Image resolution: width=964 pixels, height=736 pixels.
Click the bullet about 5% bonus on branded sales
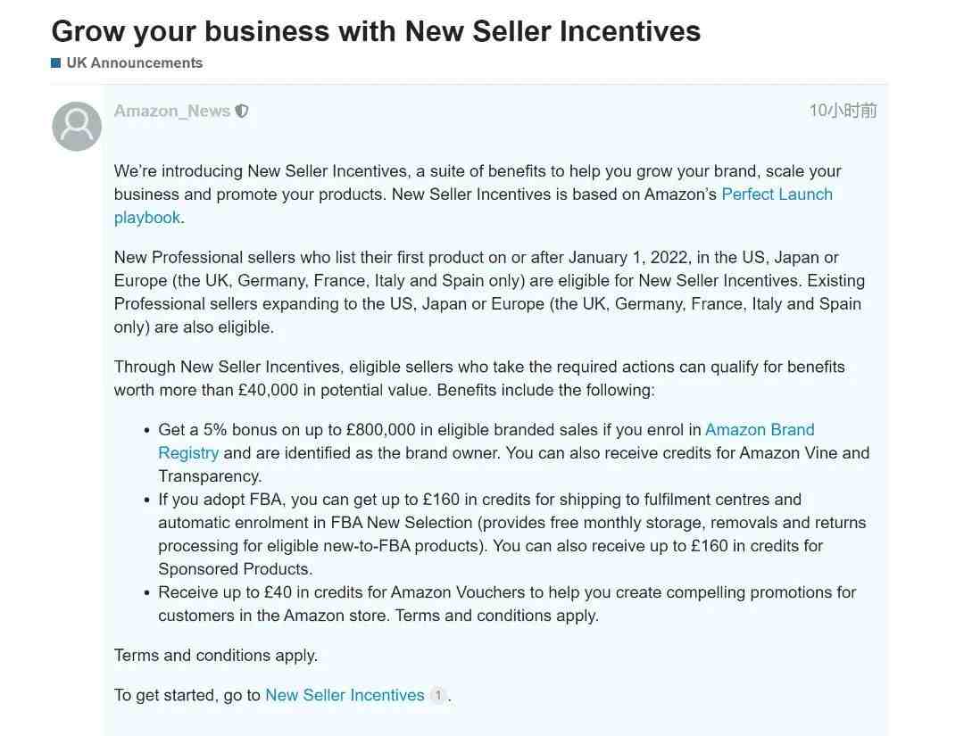click(x=428, y=430)
